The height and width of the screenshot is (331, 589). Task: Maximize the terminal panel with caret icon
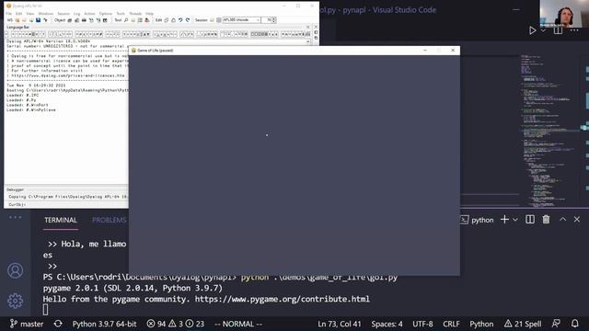pyautogui.click(x=562, y=220)
